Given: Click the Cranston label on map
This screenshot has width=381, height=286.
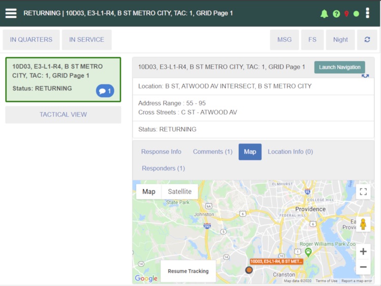Looking at the screenshot, I should 284,275.
